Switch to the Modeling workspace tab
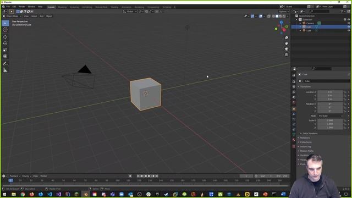This screenshot has height=198, width=352. (62, 7)
